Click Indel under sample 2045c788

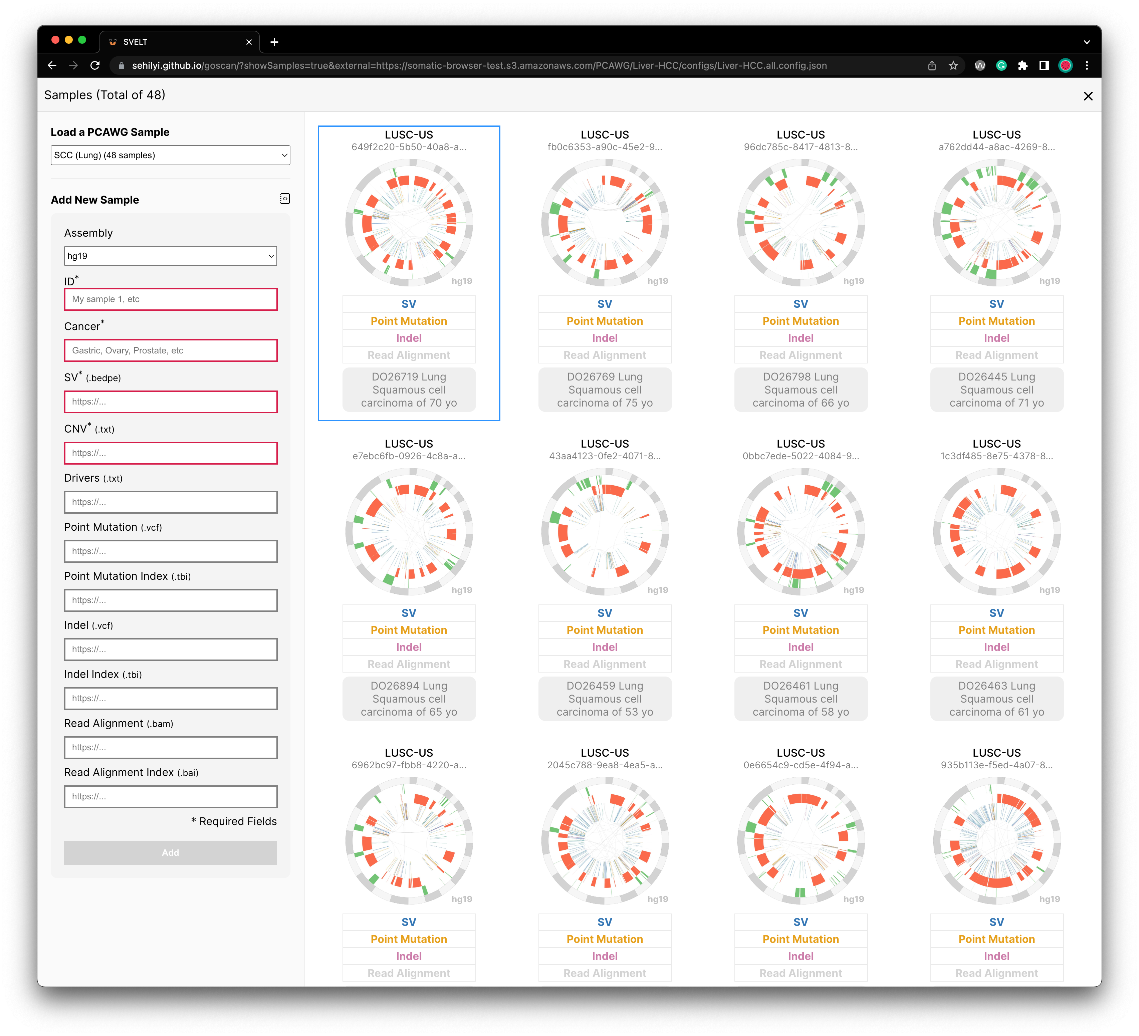605,956
